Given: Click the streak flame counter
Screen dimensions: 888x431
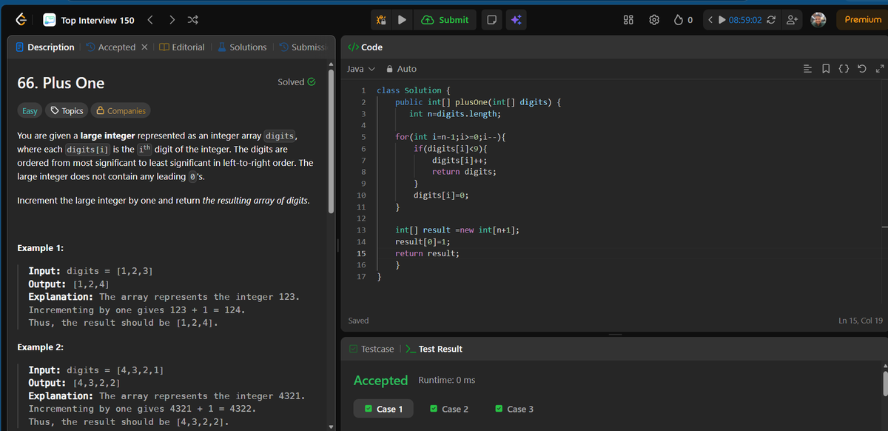Looking at the screenshot, I should (x=683, y=20).
